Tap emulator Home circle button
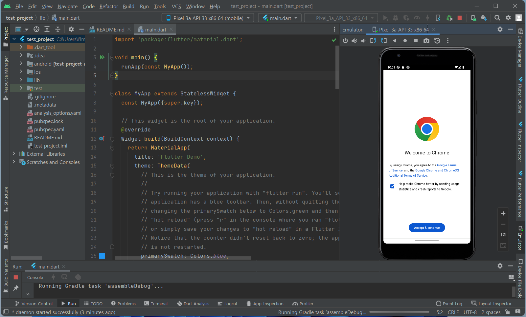This screenshot has width=526, height=317. tap(405, 41)
